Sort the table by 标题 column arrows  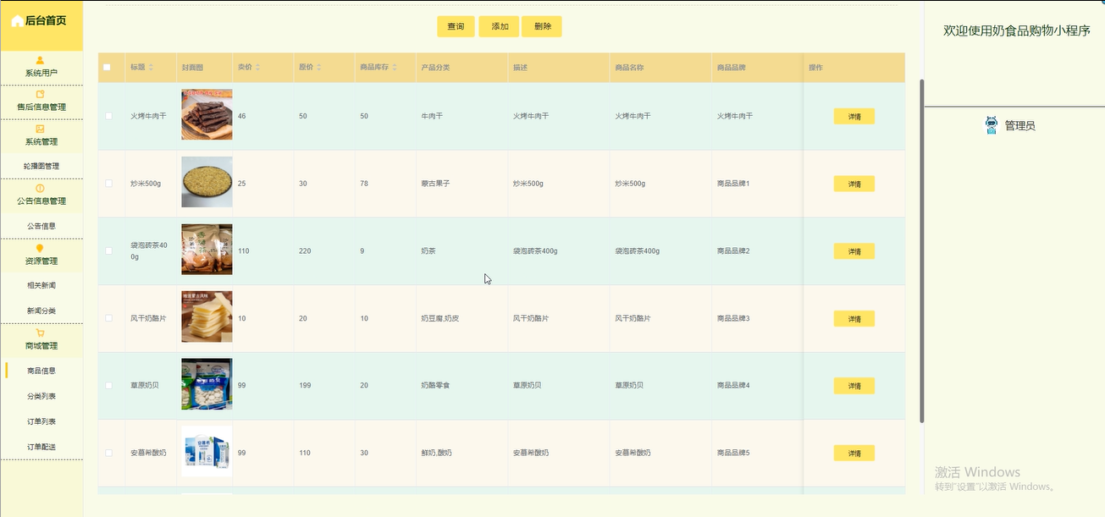151,67
